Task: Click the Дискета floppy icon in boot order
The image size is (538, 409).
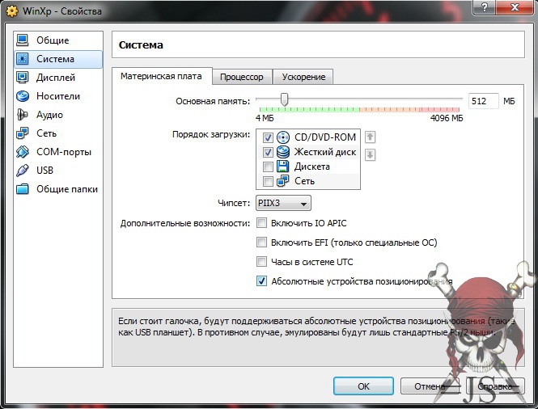Action: pos(283,167)
